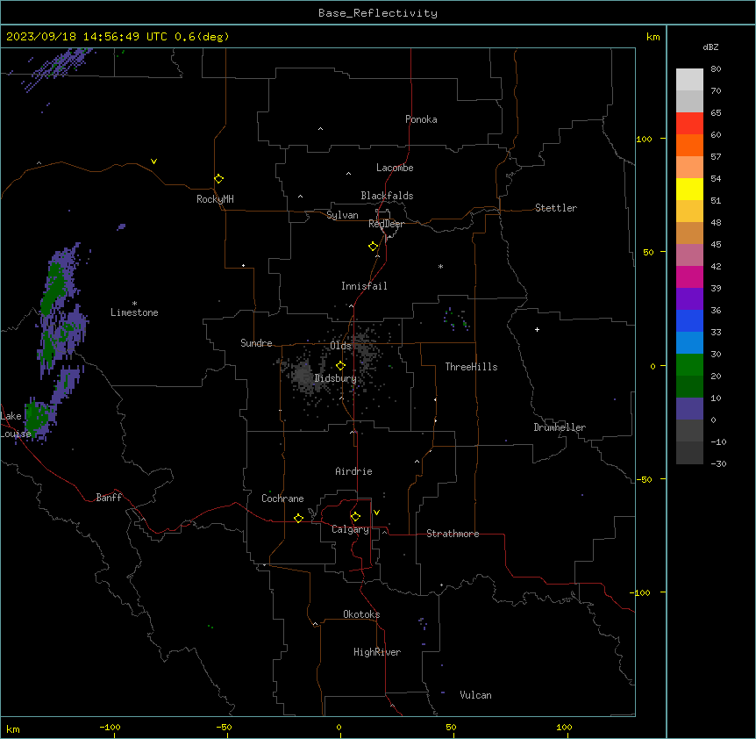
Task: Click the yellow diamond marker south of RedDeer
Action: (x=373, y=247)
